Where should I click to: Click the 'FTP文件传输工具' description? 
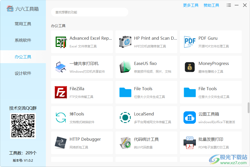click(81, 97)
